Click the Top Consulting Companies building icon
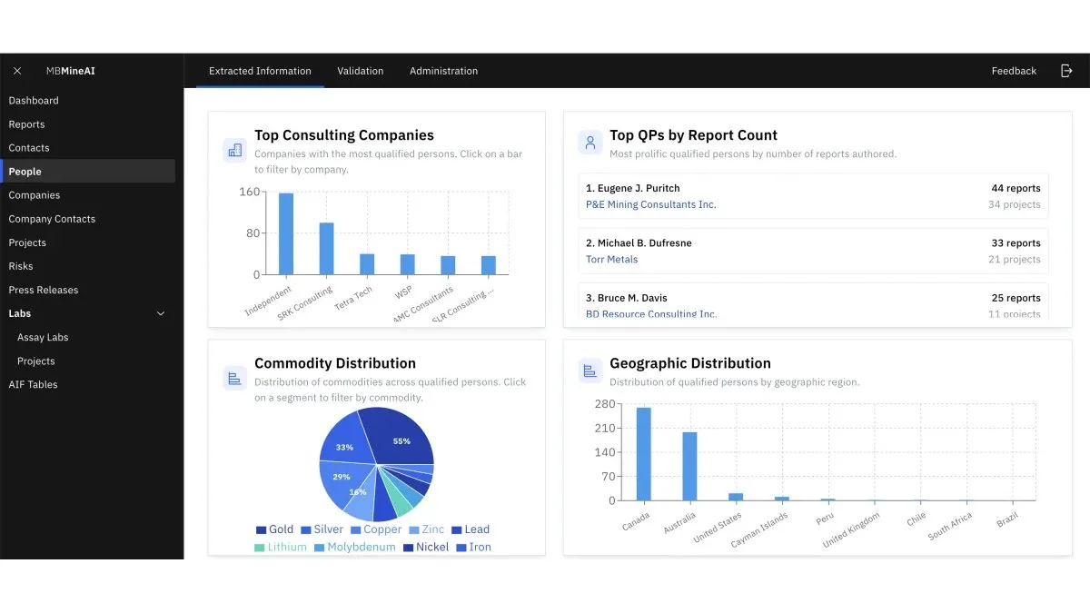1090x613 pixels. 235,150
